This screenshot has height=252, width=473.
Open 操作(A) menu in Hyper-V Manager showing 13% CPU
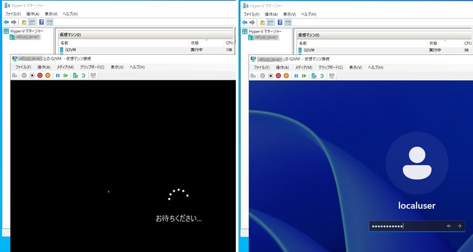point(33,14)
